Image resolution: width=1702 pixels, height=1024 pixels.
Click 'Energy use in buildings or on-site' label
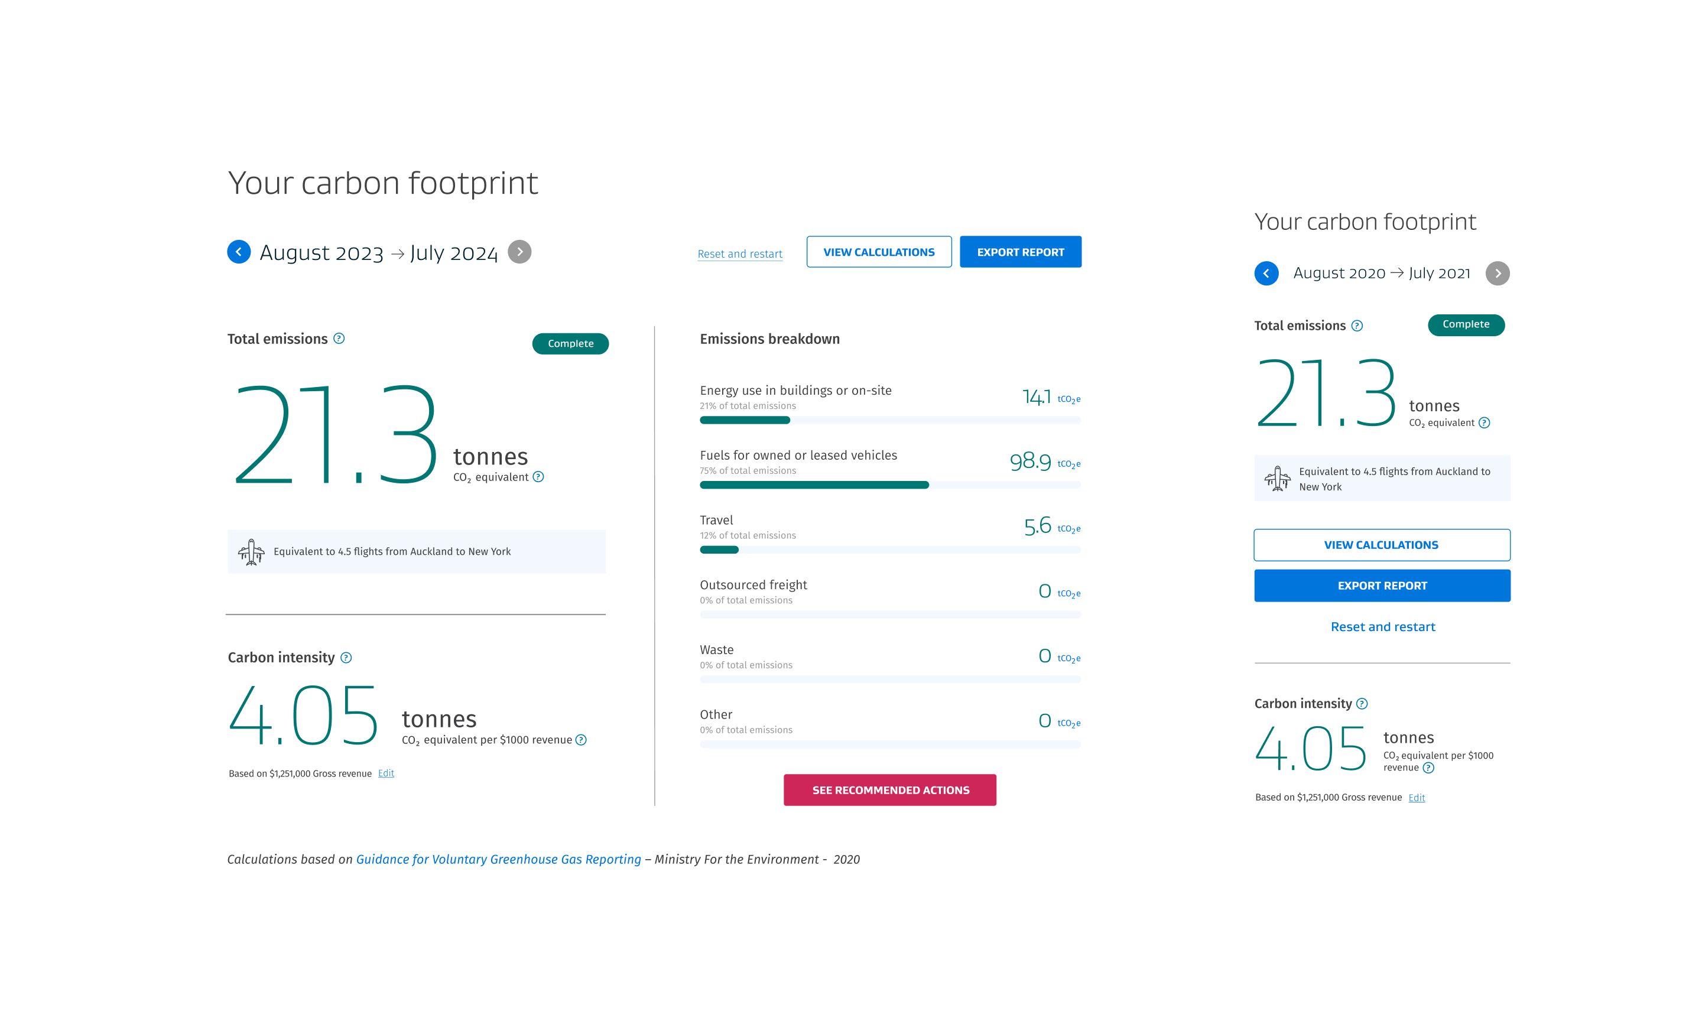click(x=795, y=391)
